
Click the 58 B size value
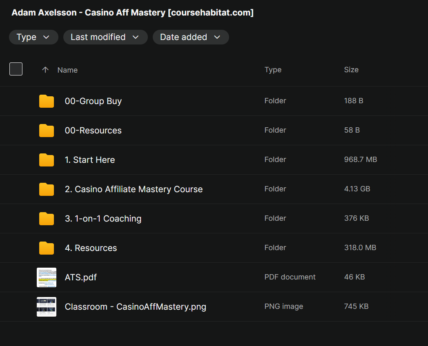point(352,130)
